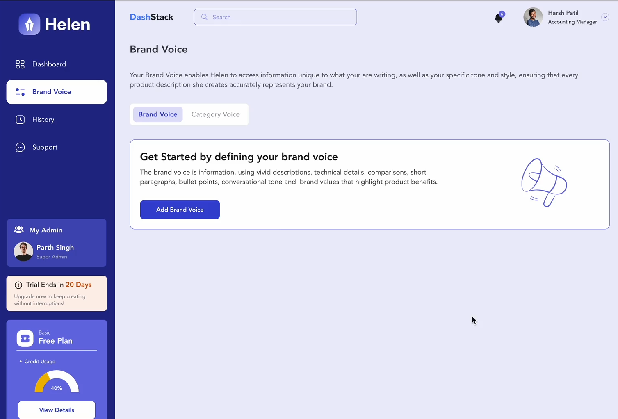618x419 pixels.
Task: Click Parth Singh's admin avatar
Action: point(23,251)
